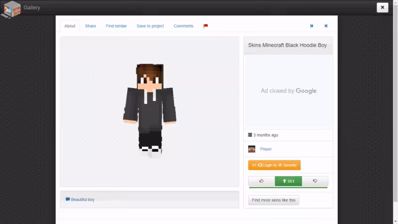Click the red report flag icon
Screen dimensions: 398x224
pos(205,26)
